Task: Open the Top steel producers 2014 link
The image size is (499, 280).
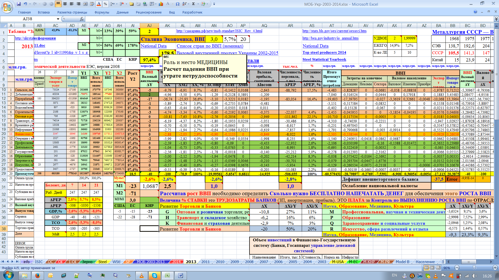Action: pyautogui.click(x=324, y=52)
